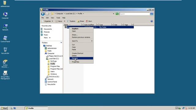Open the Tools menu
Screen dimensions: 196x110
pos(58,18)
